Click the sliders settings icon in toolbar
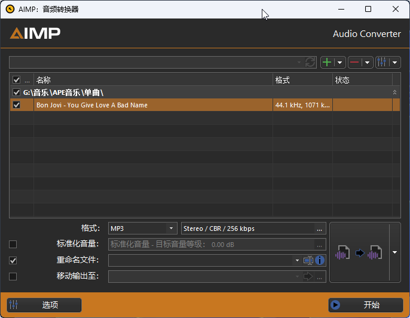Image resolution: width=410 pixels, height=318 pixels. (382, 63)
